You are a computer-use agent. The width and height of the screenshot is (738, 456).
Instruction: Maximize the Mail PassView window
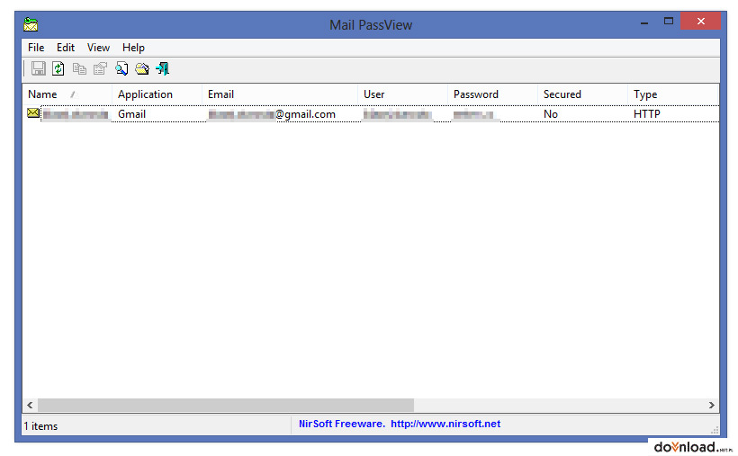669,22
